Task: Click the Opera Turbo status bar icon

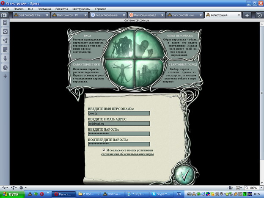Action: [x=22, y=187]
